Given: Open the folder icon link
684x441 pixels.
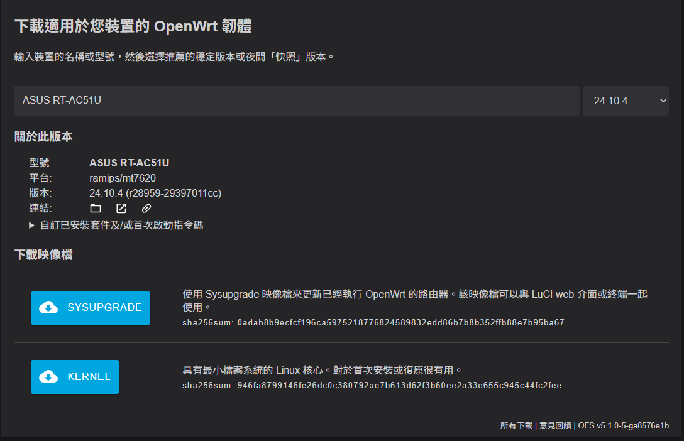Looking at the screenshot, I should pyautogui.click(x=95, y=209).
